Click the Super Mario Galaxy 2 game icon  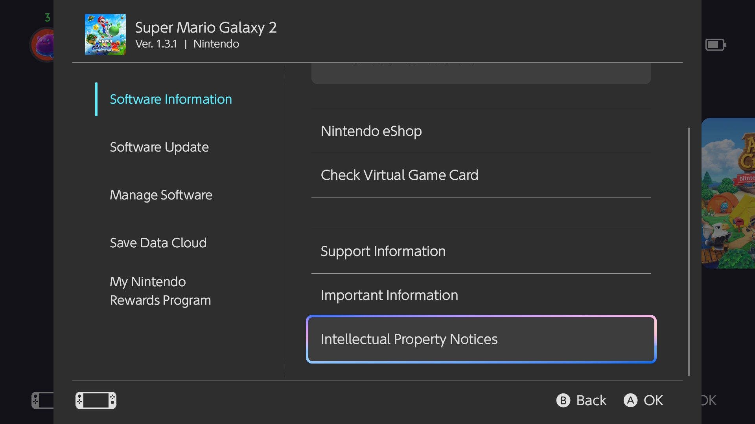[105, 35]
